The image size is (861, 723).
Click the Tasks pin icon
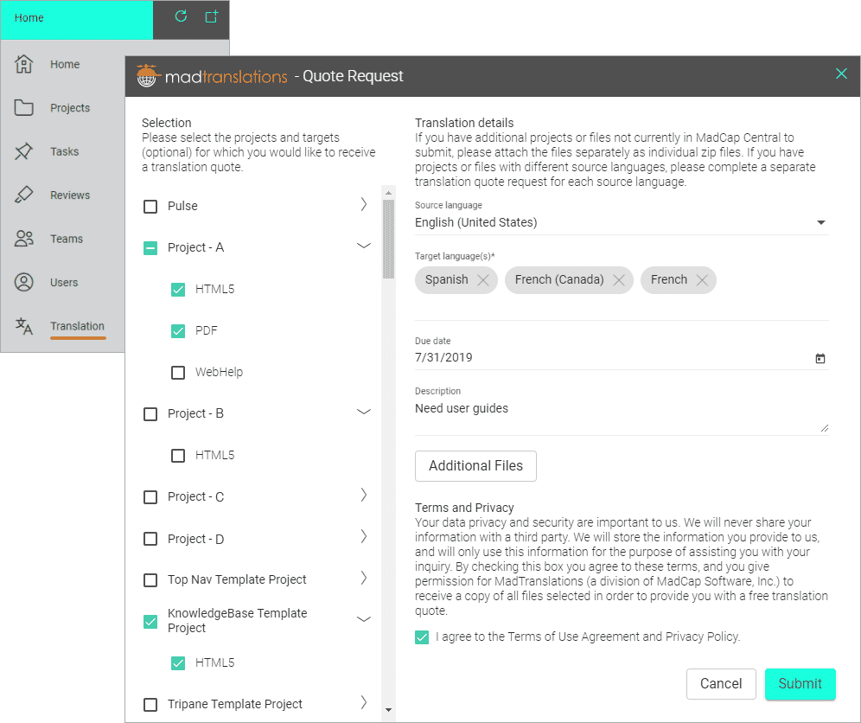point(23,151)
